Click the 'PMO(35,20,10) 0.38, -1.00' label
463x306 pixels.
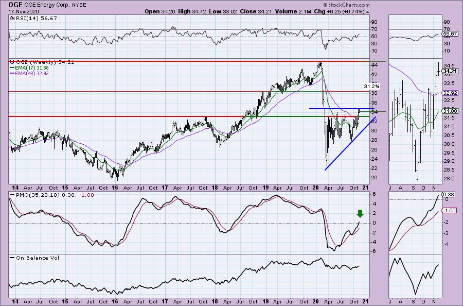coord(55,195)
